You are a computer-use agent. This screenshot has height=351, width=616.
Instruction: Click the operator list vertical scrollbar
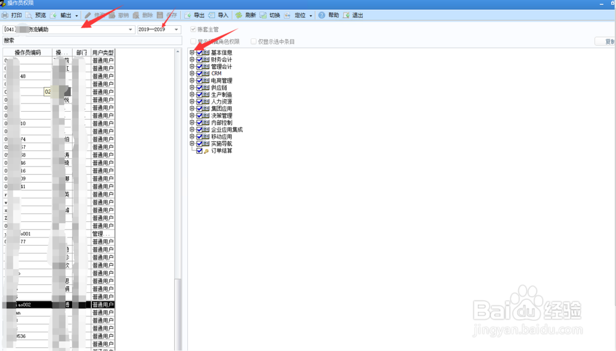[177, 199]
